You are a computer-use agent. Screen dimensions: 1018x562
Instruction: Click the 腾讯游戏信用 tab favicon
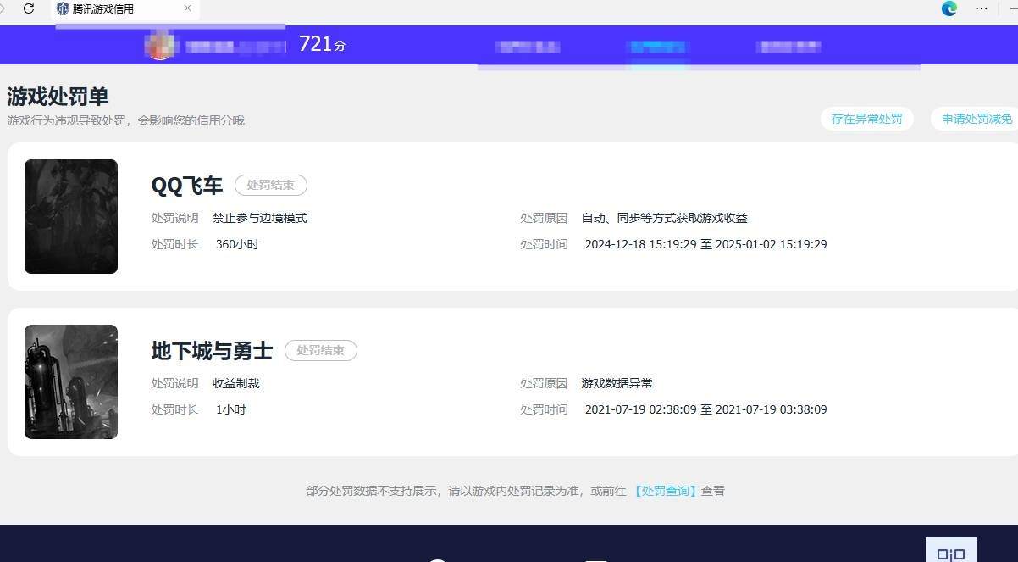coord(63,9)
